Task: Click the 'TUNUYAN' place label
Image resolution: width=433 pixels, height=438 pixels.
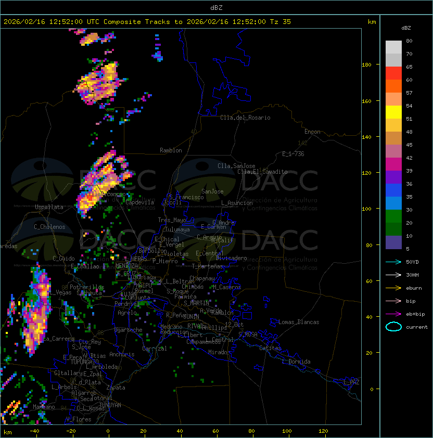Action: tap(110, 405)
